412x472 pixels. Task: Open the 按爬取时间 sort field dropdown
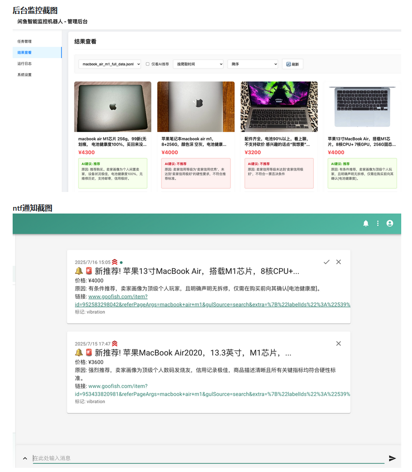pos(198,64)
